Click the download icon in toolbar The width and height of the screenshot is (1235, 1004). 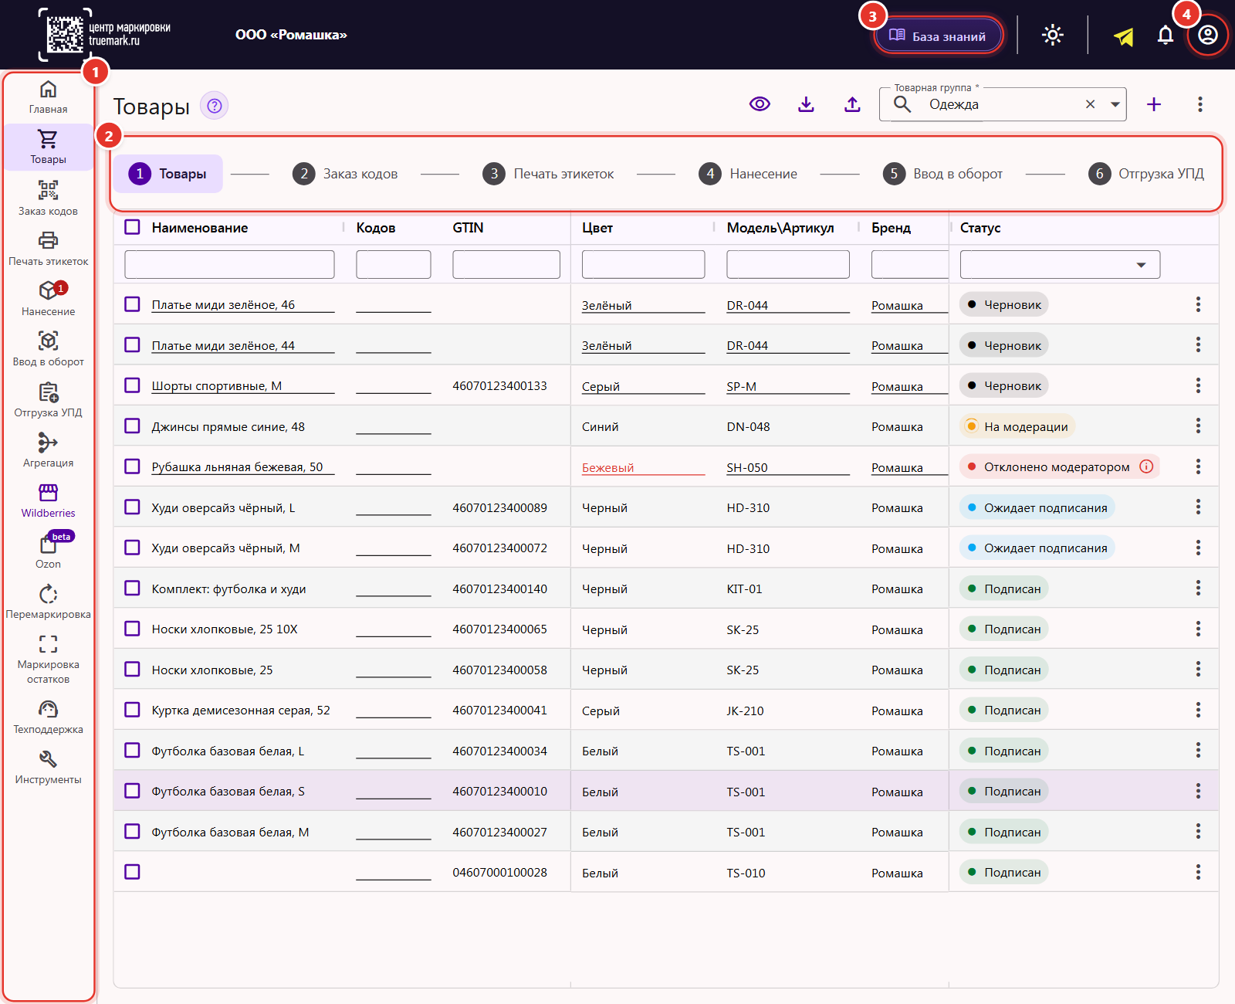pyautogui.click(x=806, y=104)
